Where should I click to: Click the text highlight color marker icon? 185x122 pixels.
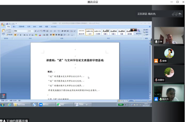pyautogui.click(x=36, y=35)
